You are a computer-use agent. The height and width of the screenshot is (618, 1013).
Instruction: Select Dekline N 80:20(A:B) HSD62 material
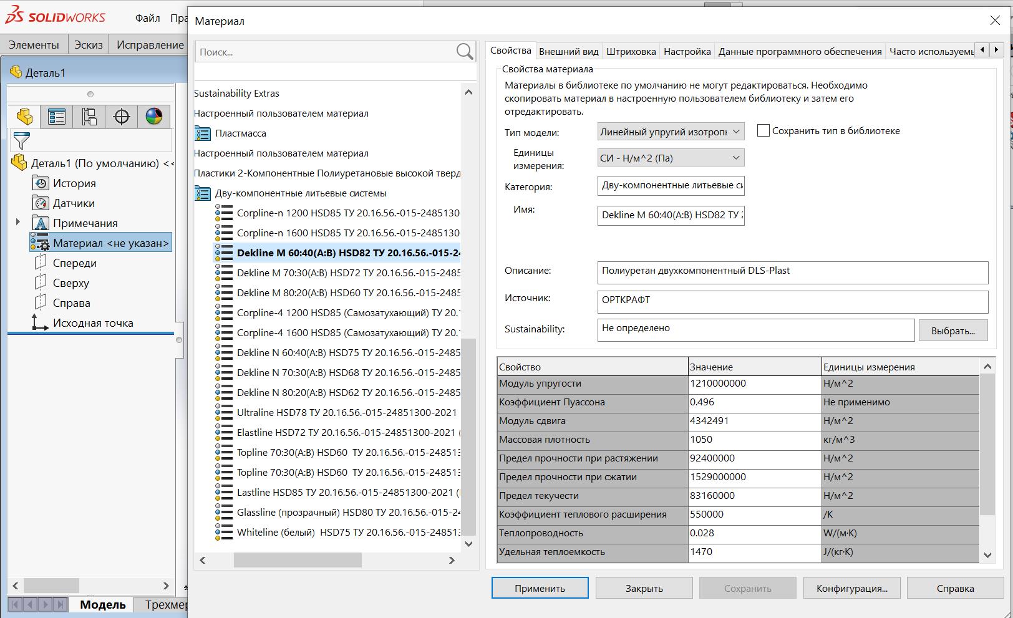point(348,393)
